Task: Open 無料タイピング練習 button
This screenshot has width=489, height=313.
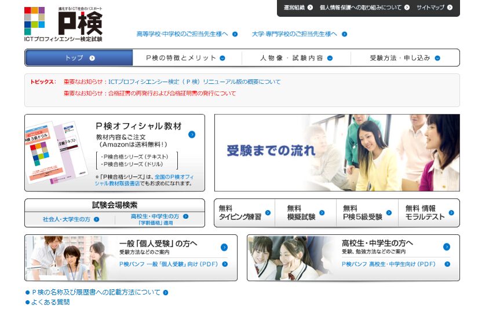Action: [244, 213]
